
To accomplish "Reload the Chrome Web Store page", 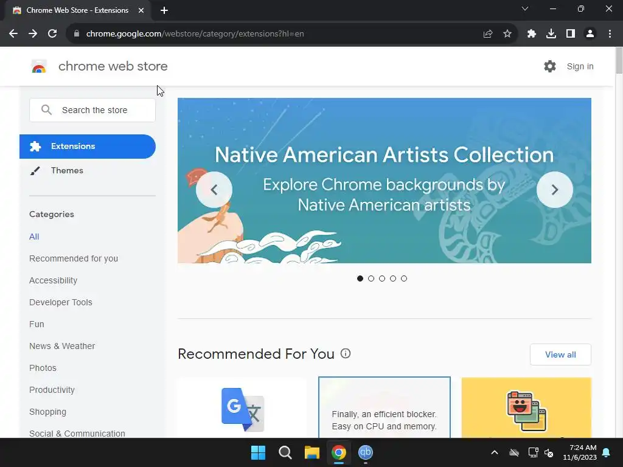I will [52, 34].
